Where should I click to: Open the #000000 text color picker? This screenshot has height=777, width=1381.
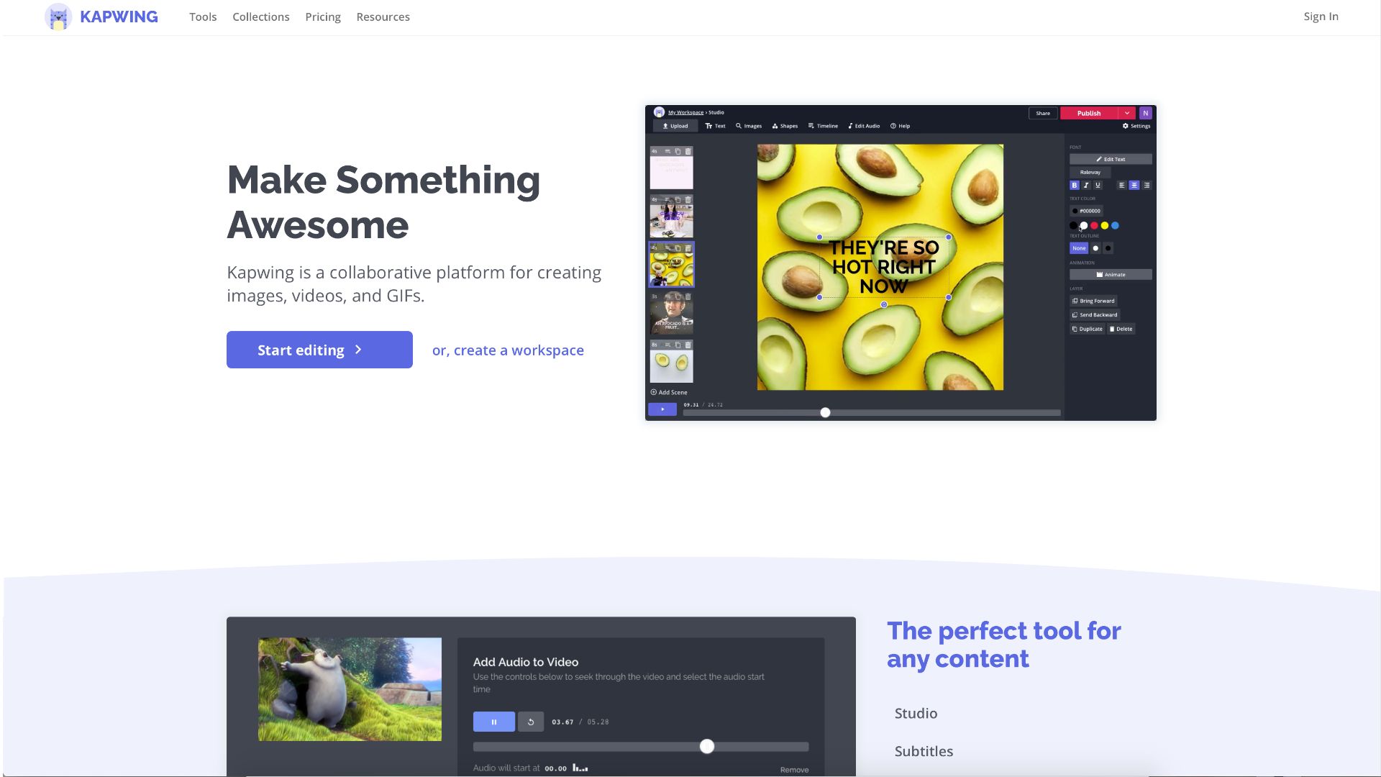[1086, 211]
